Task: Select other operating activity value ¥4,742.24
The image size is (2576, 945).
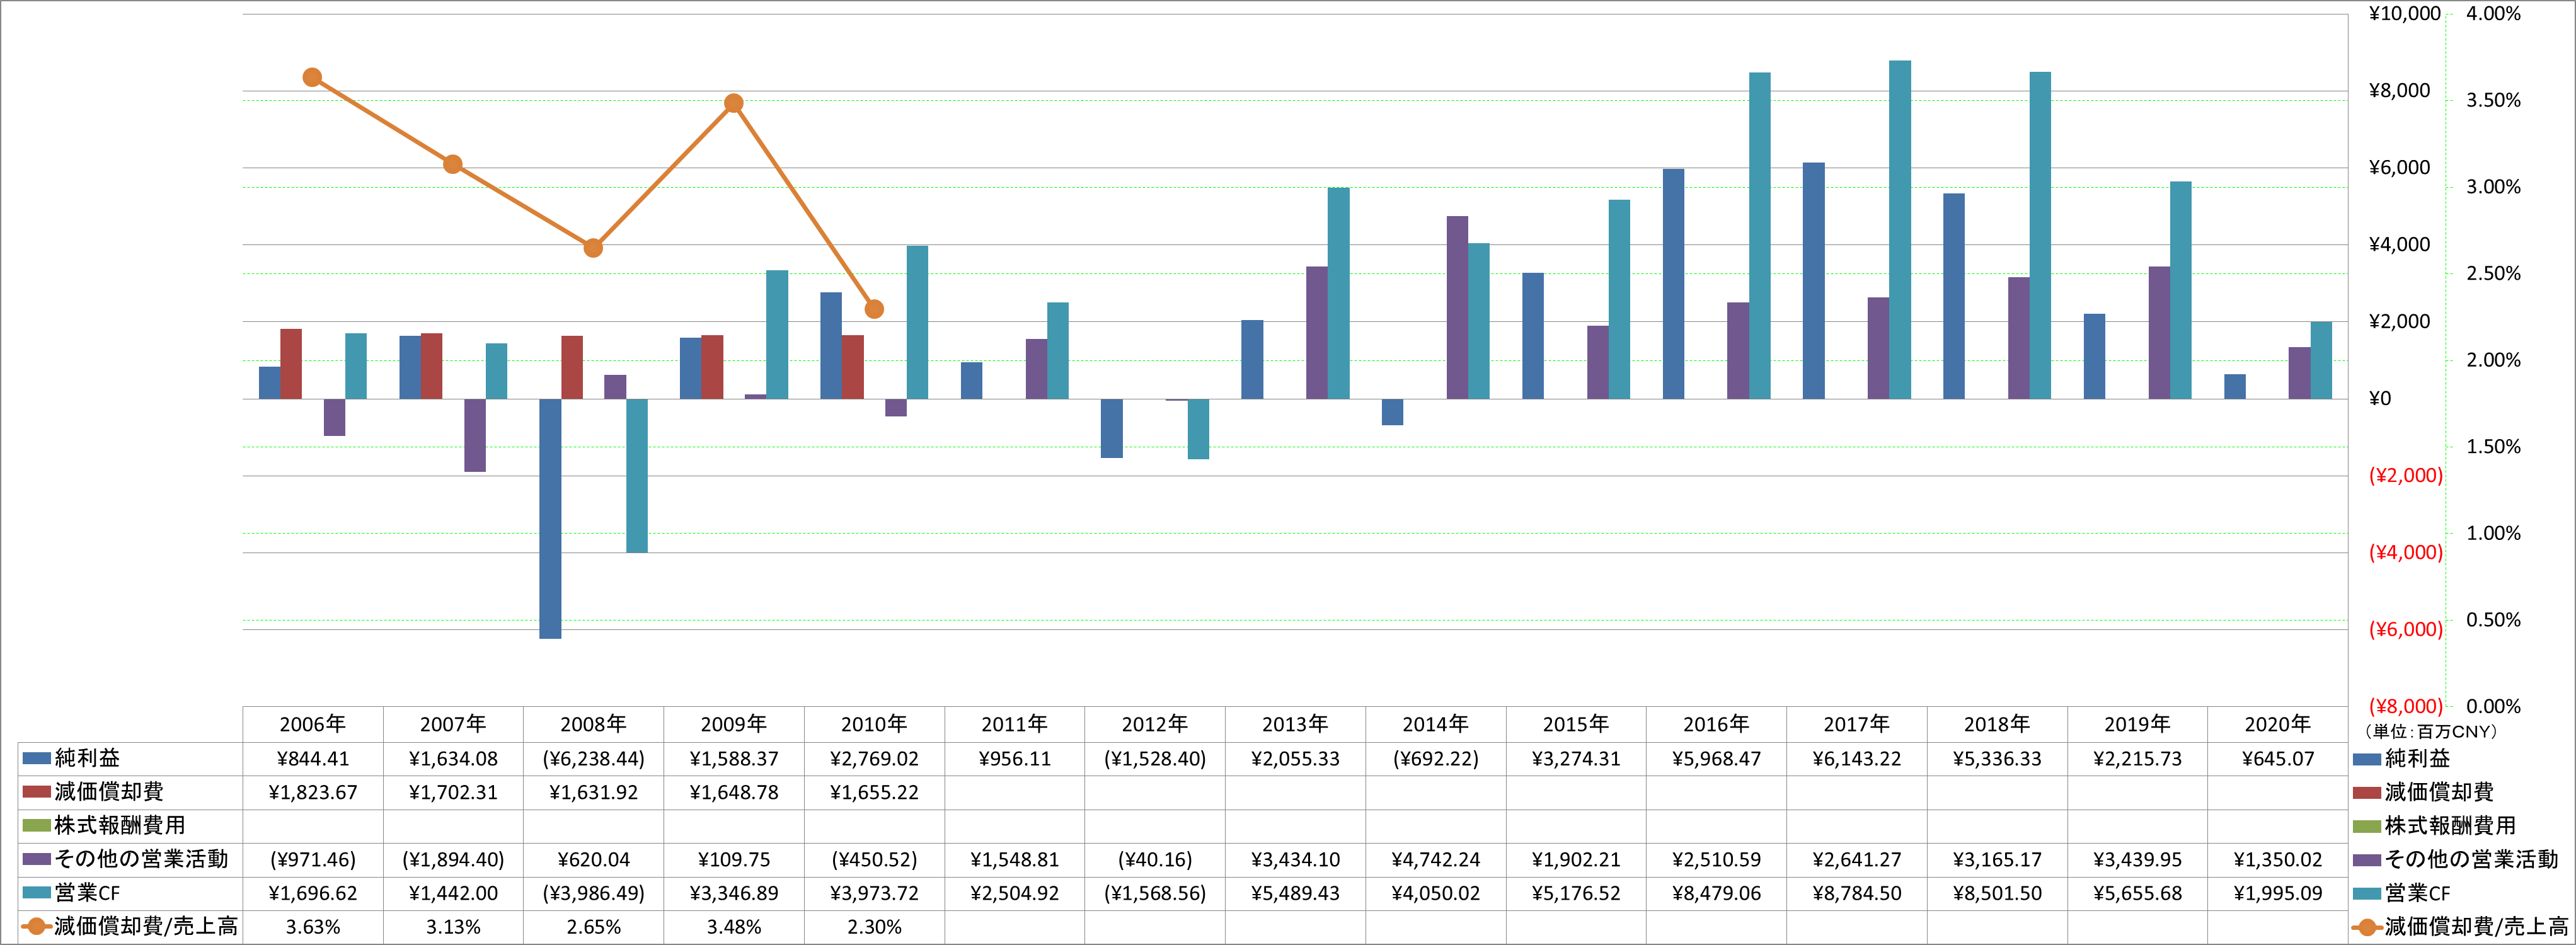Action: pos(1435,860)
